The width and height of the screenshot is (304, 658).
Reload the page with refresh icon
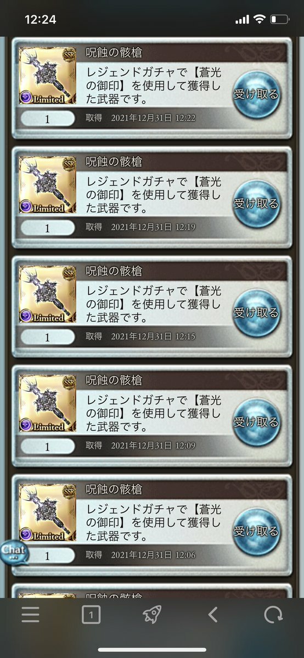[273, 615]
